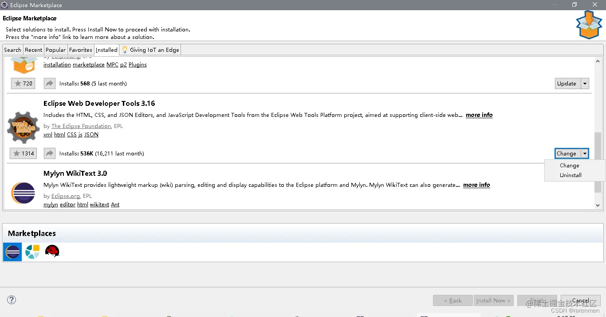
Task: Switch to the Search tab
Action: (x=12, y=50)
